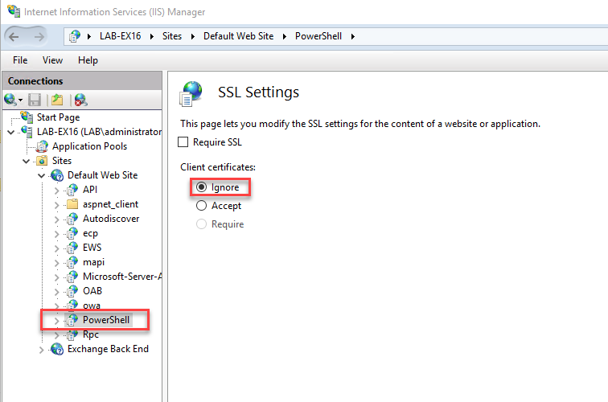Viewport: 608px width, 402px height.
Task: Expand the Exchange Back End site
Action: tap(42, 350)
